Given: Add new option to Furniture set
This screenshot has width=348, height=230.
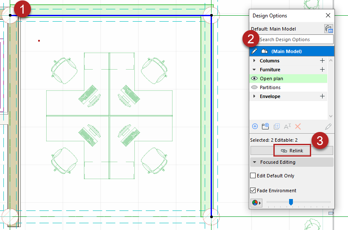Looking at the screenshot, I should (322, 70).
